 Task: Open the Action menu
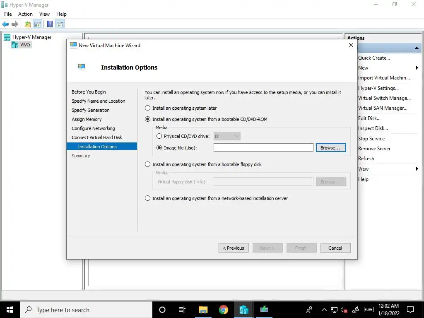pyautogui.click(x=25, y=14)
